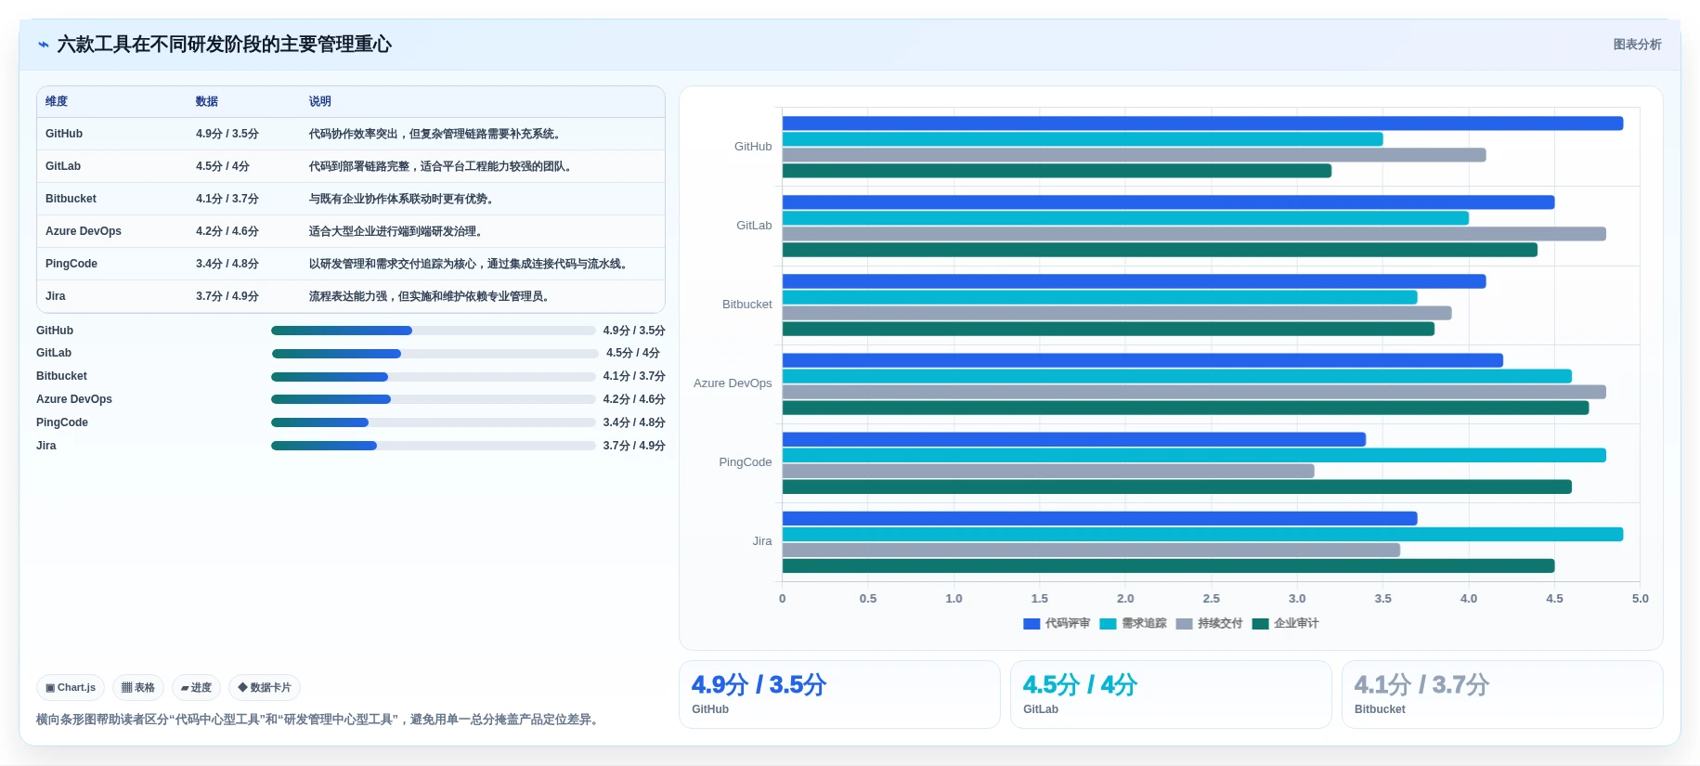
Task: Click the 图表分析 label
Action: pos(1637,45)
